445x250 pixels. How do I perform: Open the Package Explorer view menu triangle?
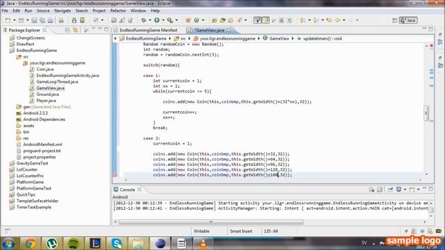click(x=93, y=29)
